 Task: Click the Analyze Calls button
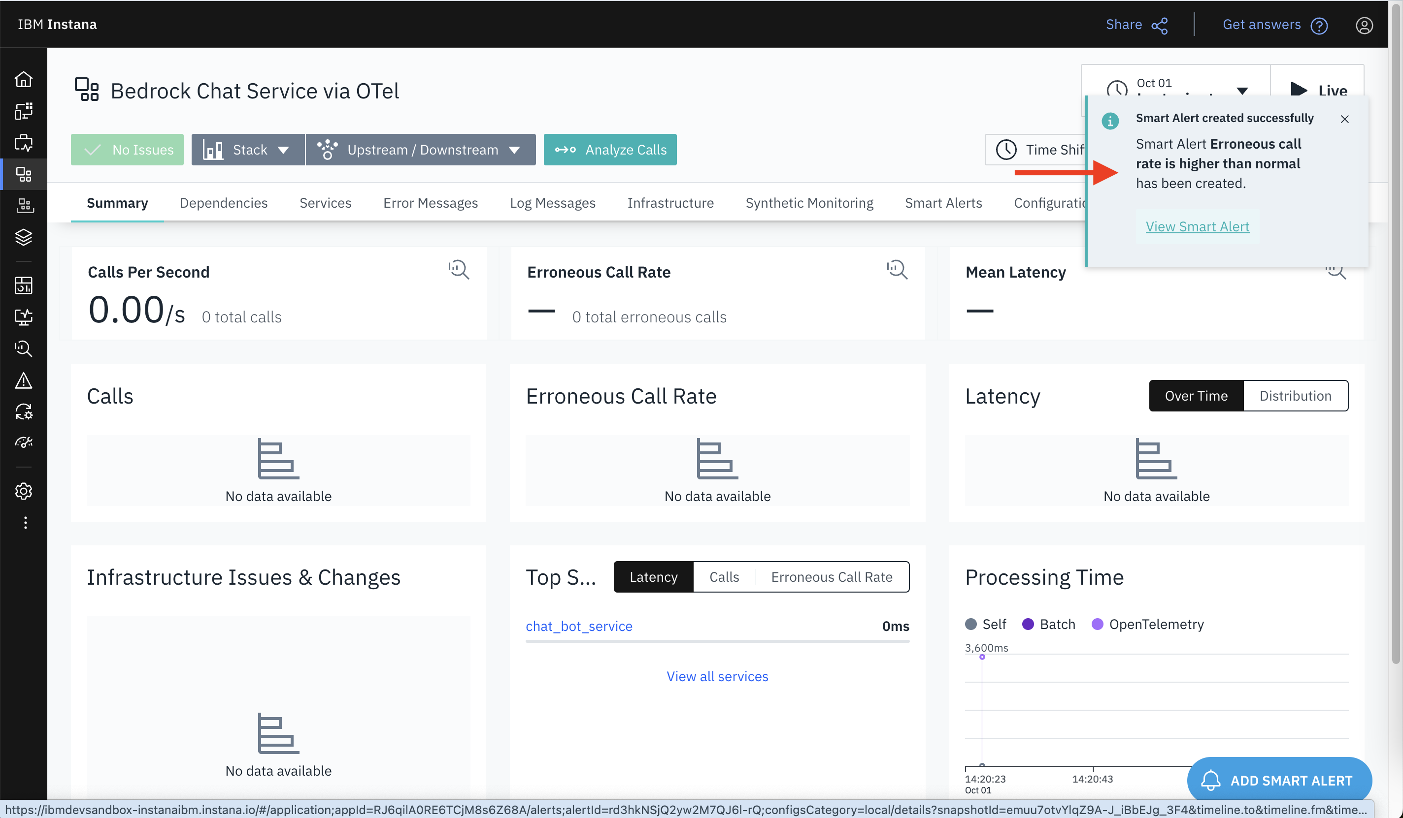pos(610,149)
